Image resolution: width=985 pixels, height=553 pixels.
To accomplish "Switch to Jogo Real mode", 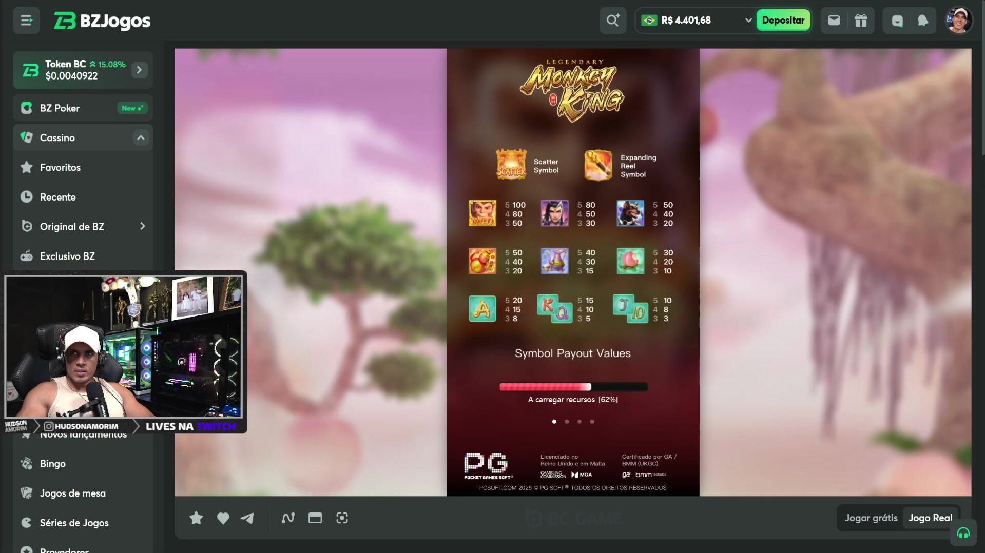I will pos(930,518).
